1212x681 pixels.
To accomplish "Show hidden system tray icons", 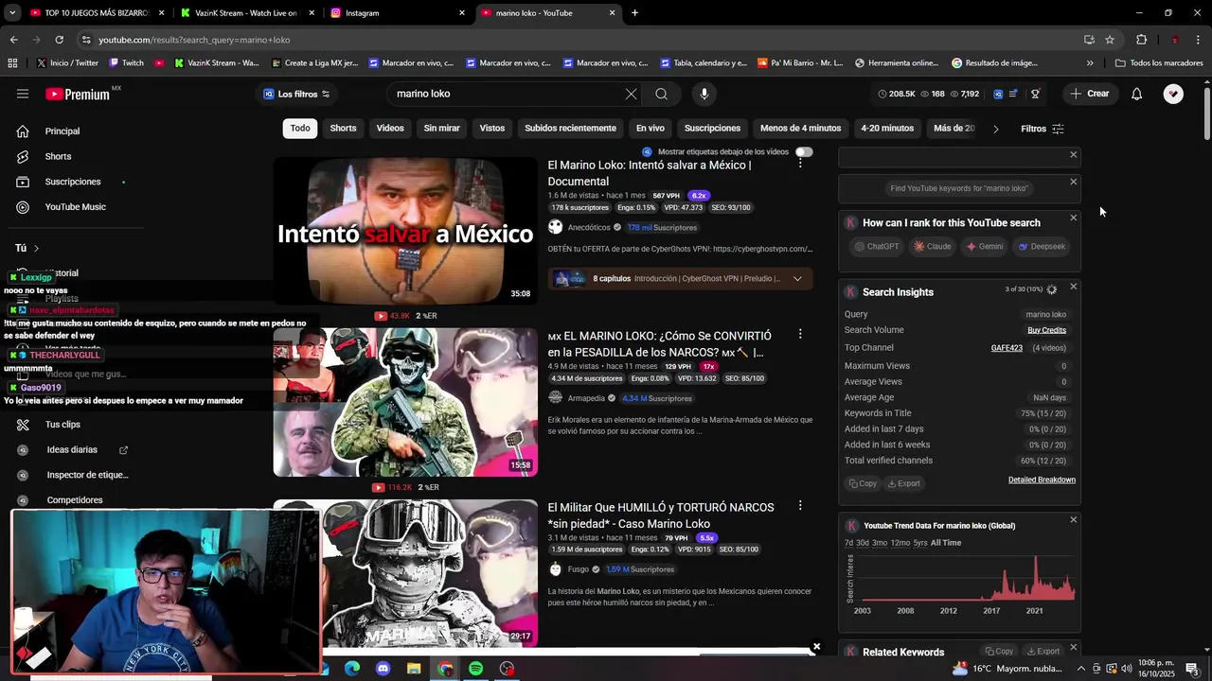I will tap(1081, 669).
